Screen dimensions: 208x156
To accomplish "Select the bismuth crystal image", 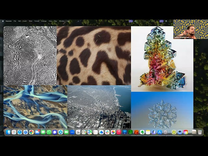I will coord(162,58).
